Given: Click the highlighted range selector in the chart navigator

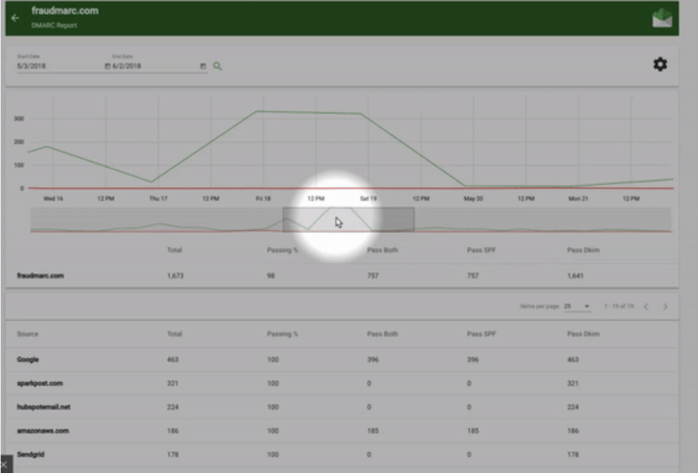Looking at the screenshot, I should tap(348, 219).
